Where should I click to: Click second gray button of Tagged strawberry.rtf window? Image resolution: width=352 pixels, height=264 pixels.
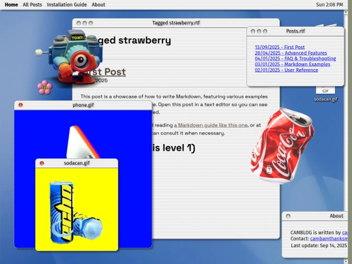(85, 23)
